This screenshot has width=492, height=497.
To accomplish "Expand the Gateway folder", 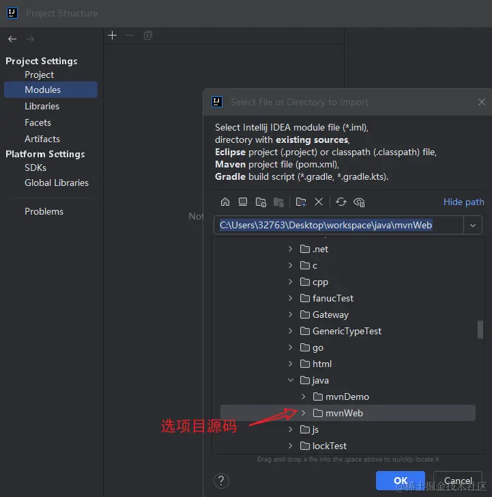I will 291,314.
